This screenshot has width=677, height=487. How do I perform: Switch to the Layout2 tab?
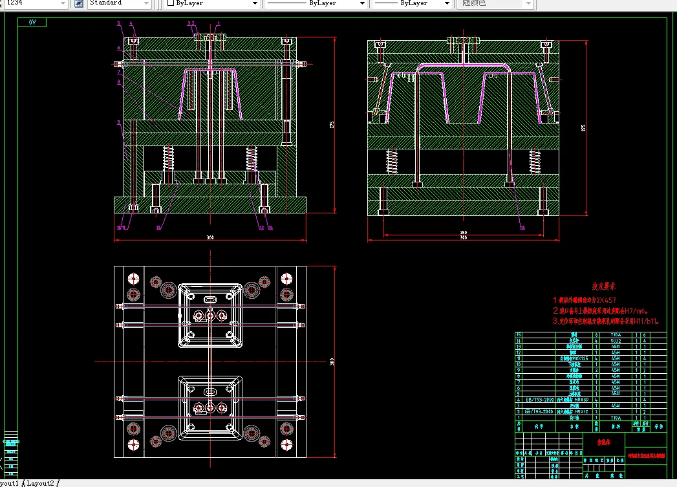click(x=41, y=483)
